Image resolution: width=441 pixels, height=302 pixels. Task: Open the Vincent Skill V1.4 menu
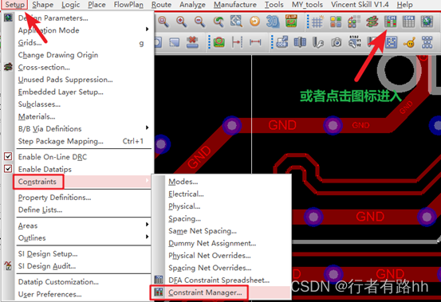360,5
